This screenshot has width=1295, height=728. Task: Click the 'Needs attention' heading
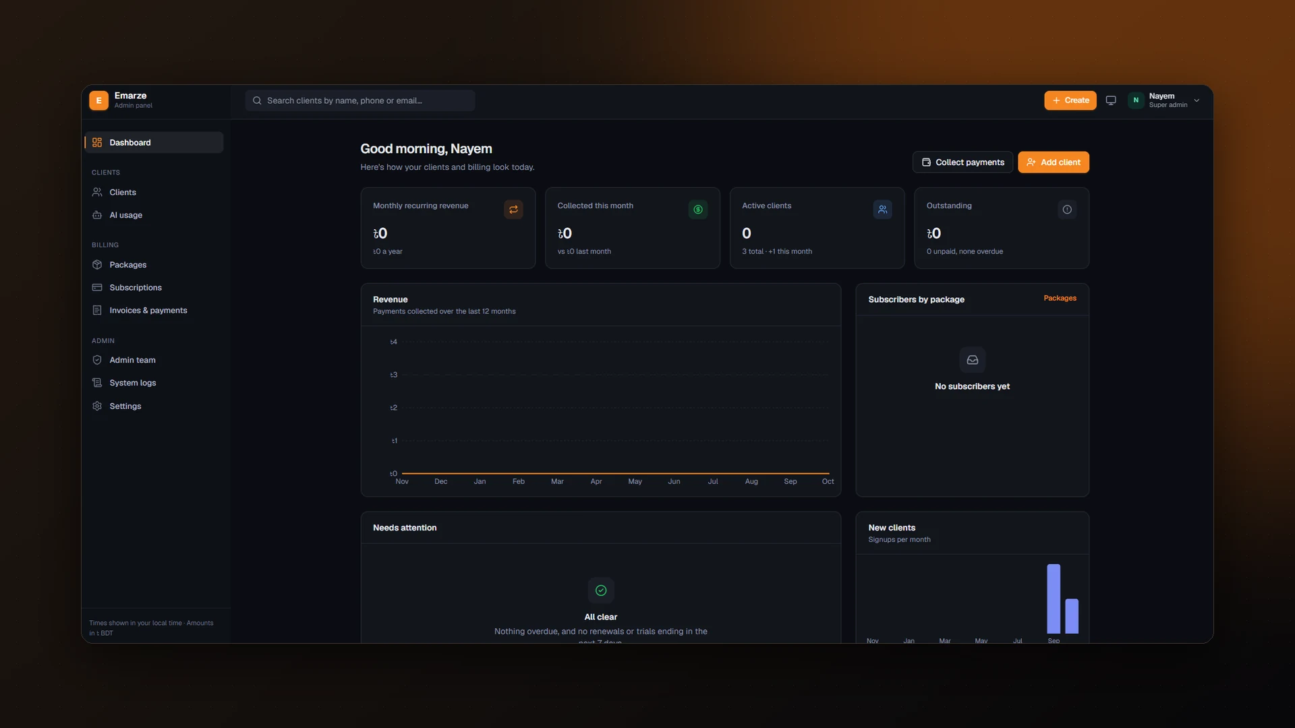click(405, 528)
